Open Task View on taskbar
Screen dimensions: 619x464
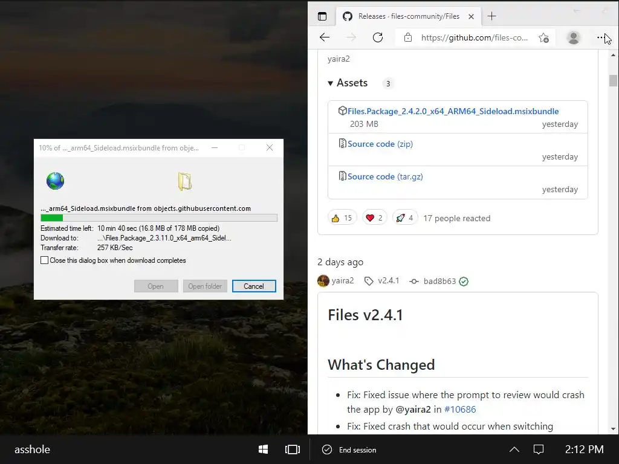[x=293, y=449]
